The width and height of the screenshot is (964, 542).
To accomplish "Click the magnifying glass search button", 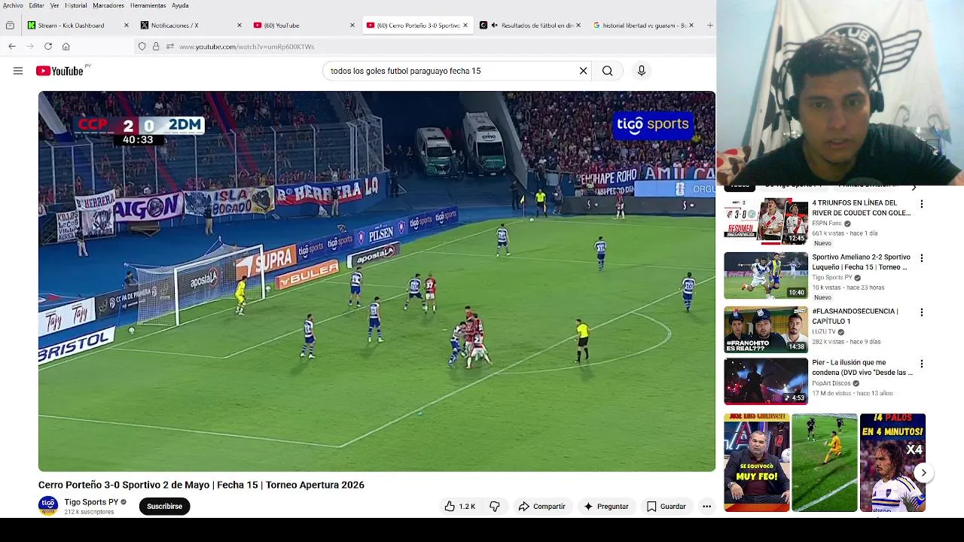I will pos(607,71).
